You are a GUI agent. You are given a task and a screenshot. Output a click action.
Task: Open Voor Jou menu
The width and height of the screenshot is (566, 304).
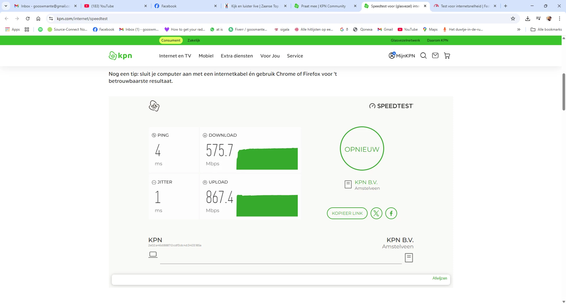pyautogui.click(x=270, y=56)
